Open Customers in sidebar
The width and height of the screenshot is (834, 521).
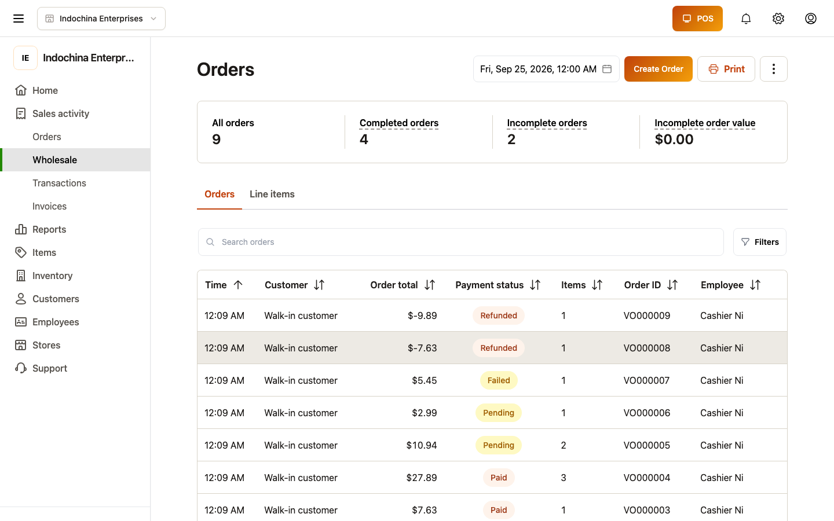[x=75, y=299]
